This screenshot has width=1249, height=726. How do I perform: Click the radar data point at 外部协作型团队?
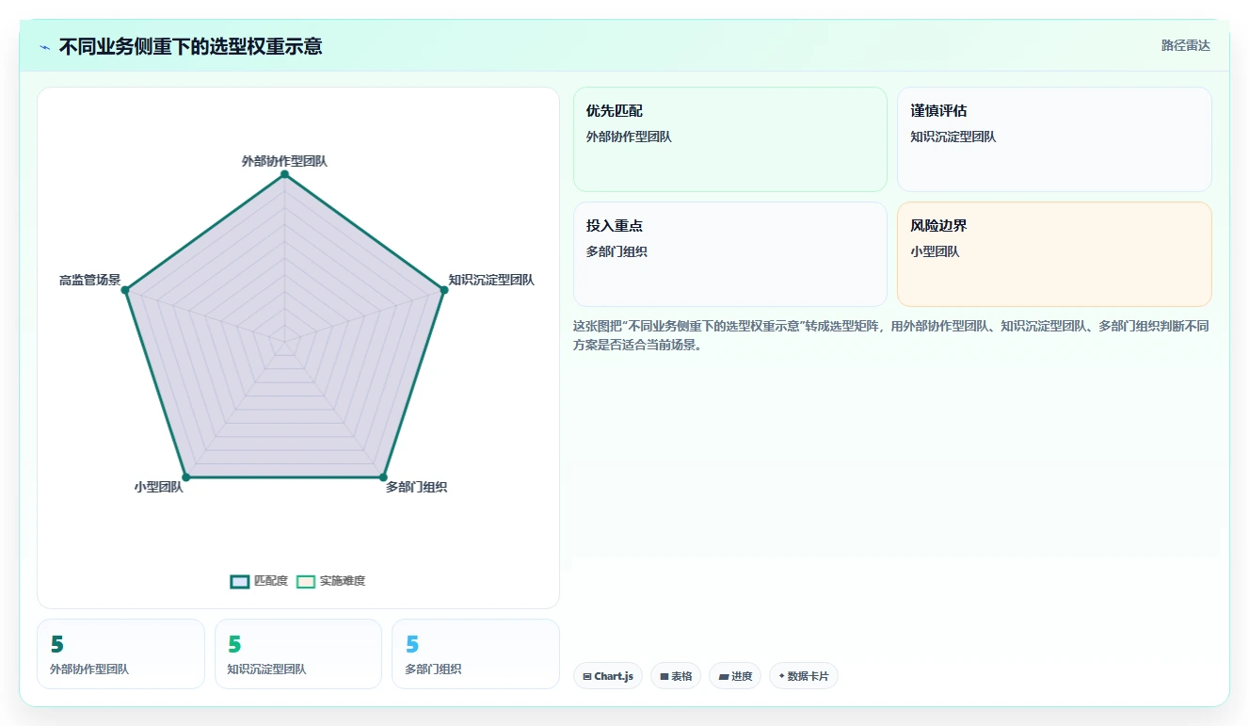click(x=284, y=175)
